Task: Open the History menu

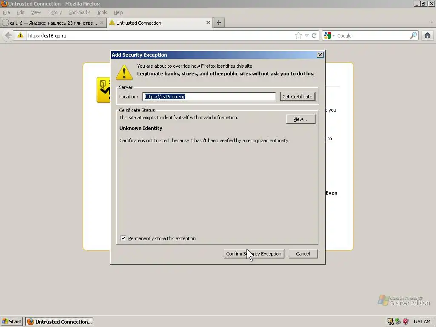Action: (54, 12)
